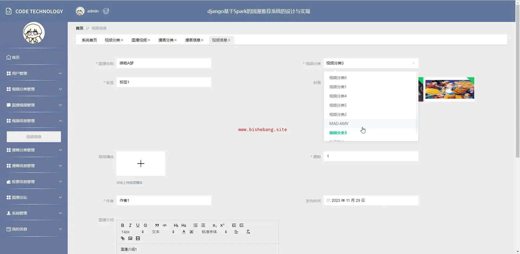Screen dimensions: 520x254
Task: Open the 文本 heading style dropdown
Action: pyautogui.click(x=163, y=232)
